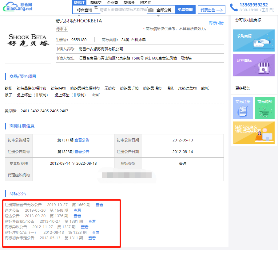Click the 我要出售 button
This screenshot has height=254, width=278.
click(x=211, y=10)
